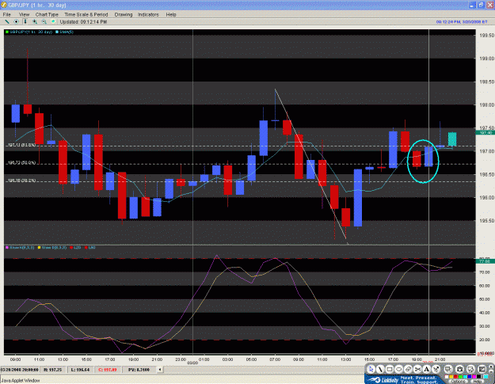Click the 50.0% Fibonacci level label
The height and width of the screenshot is (384, 495).
[x=21, y=163]
